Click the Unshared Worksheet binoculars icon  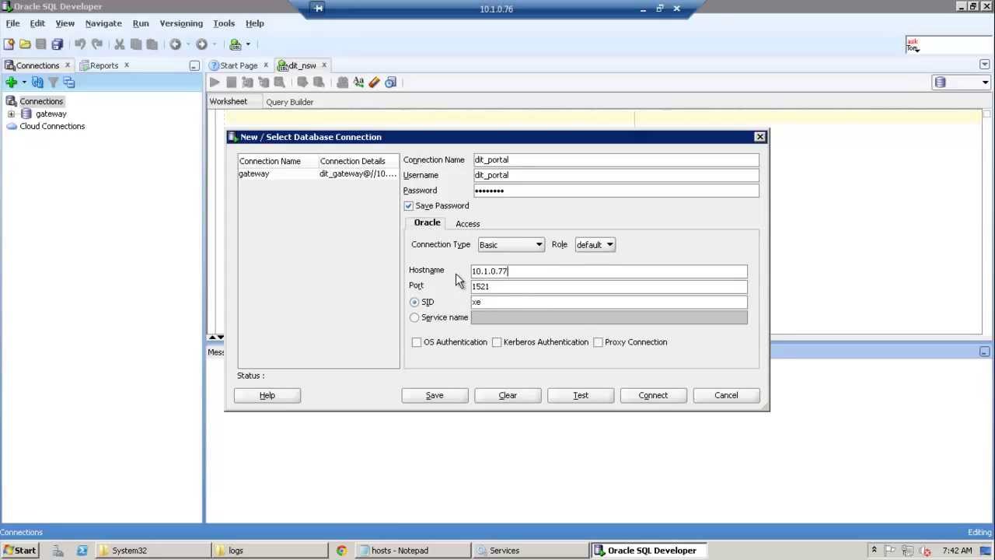click(x=342, y=82)
